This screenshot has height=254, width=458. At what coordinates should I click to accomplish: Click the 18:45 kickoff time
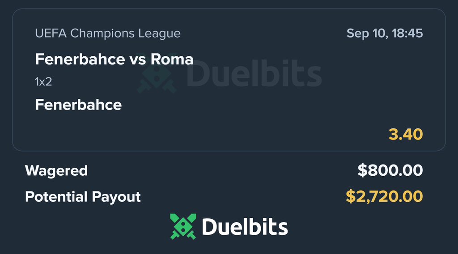point(407,33)
